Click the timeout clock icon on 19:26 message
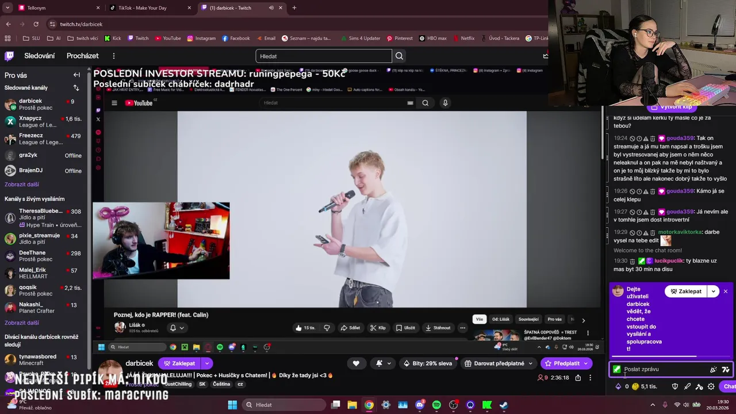The width and height of the screenshot is (736, 414). click(x=639, y=191)
